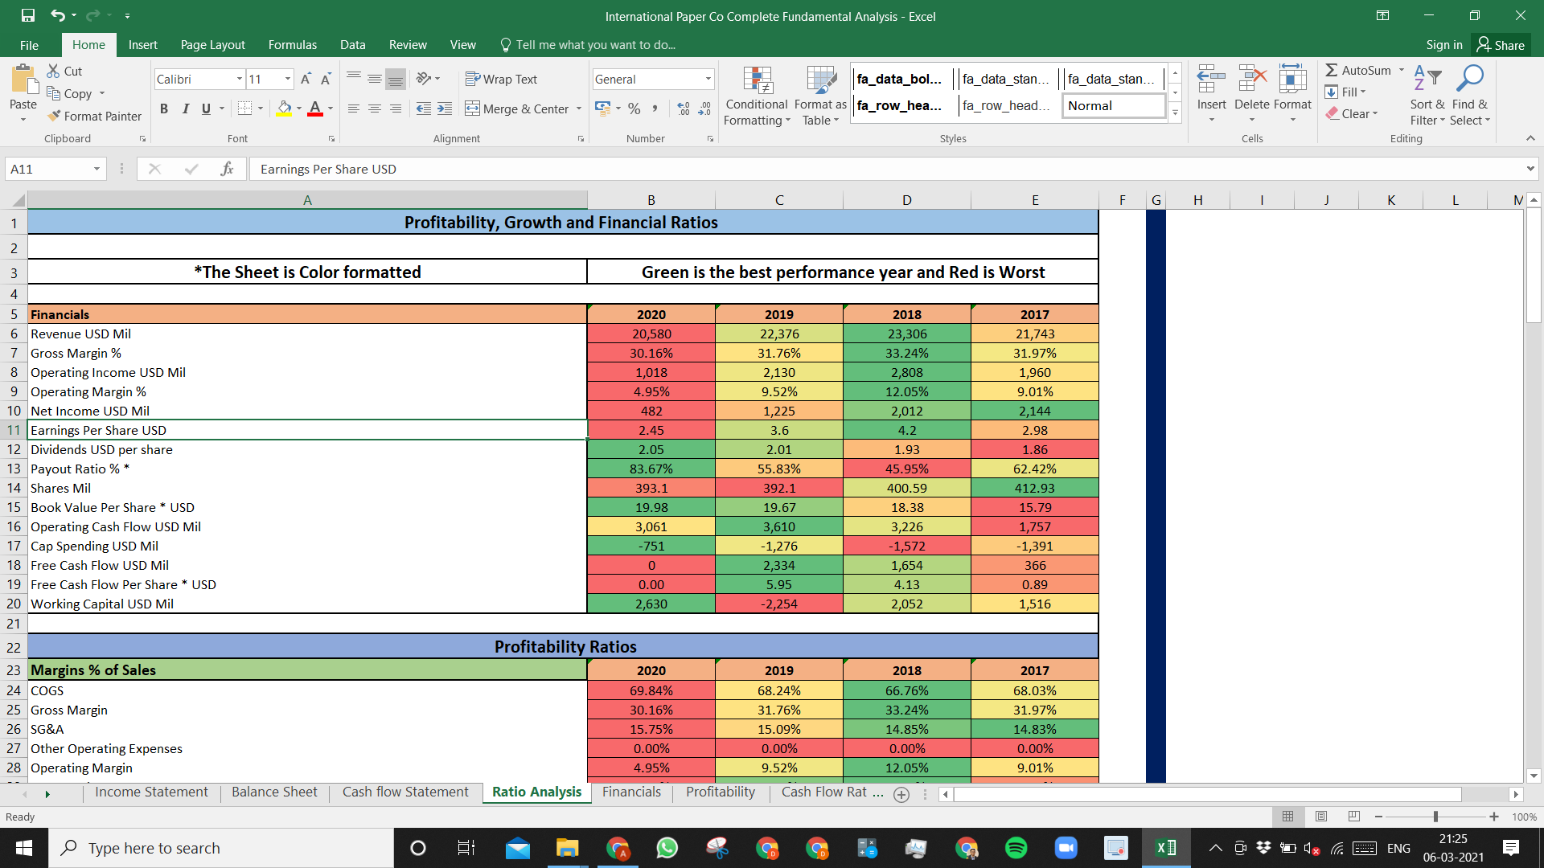
Task: Click the zoom slider handle
Action: pyautogui.click(x=1435, y=817)
